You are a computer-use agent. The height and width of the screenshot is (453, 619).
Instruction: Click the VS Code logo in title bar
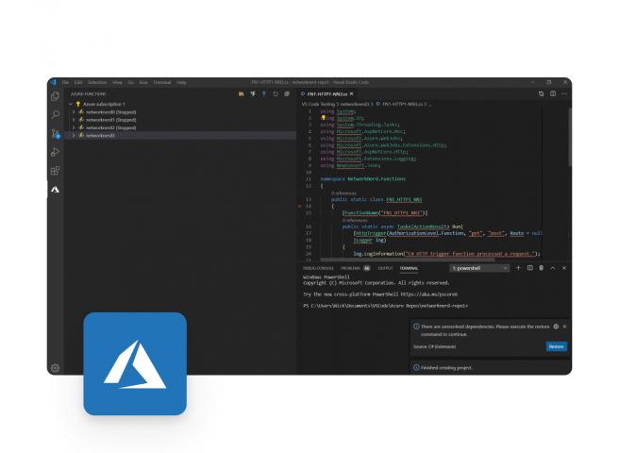pyautogui.click(x=53, y=82)
